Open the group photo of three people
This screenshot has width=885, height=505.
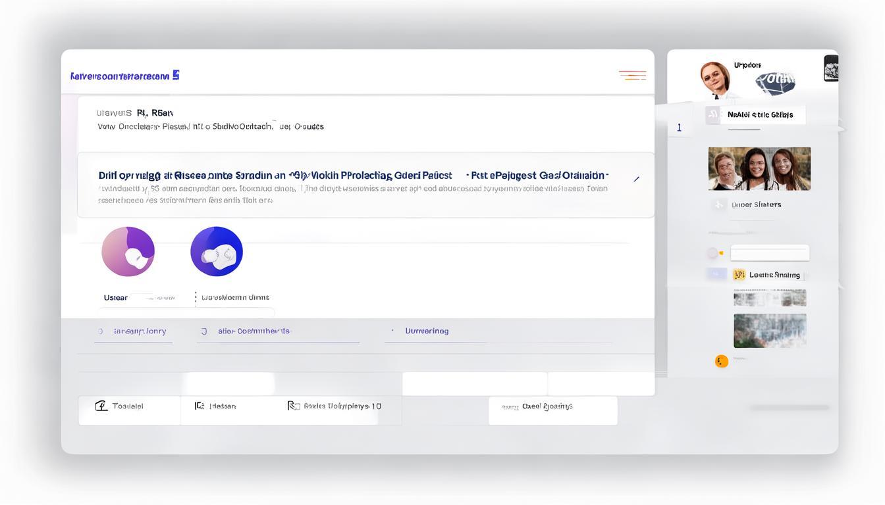[759, 169]
